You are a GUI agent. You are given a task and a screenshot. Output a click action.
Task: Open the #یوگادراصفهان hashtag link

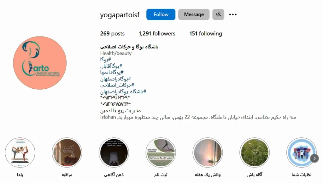click(115, 79)
